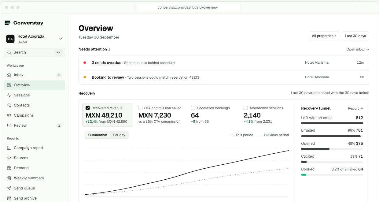Check the OTA commission saved checkbox
The image size is (379, 202).
tap(140, 108)
